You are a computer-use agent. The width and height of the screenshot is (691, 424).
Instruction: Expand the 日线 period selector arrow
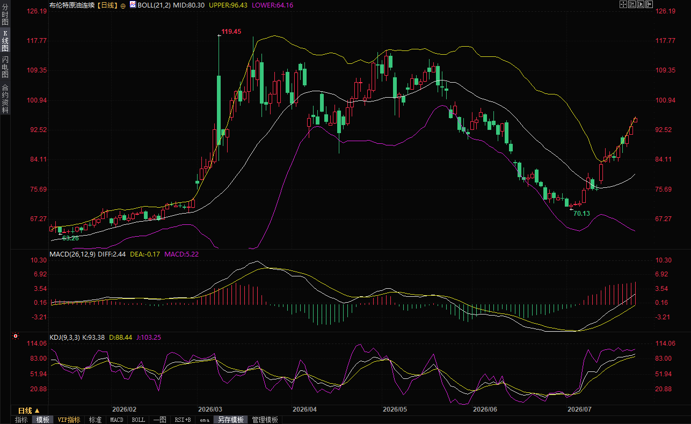click(x=37, y=411)
